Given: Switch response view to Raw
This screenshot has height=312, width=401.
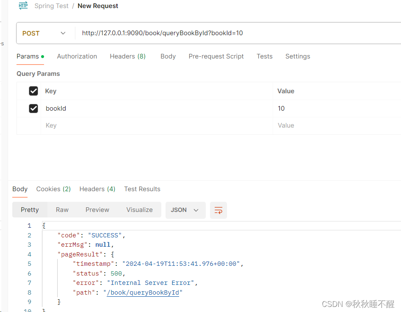Looking at the screenshot, I should [x=62, y=210].
